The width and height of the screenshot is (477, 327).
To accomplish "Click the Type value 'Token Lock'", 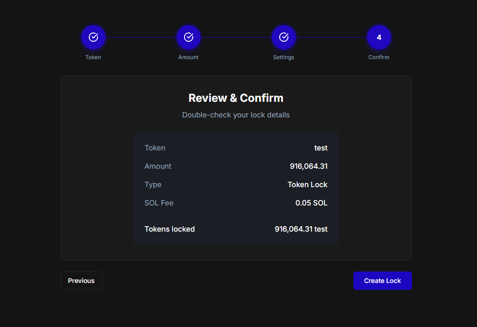I will click(x=307, y=184).
